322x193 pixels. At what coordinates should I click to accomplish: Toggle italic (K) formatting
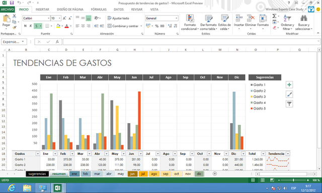[31, 26]
